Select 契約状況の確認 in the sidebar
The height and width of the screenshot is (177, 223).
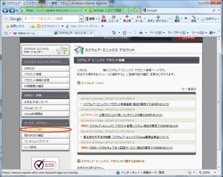coord(46,135)
